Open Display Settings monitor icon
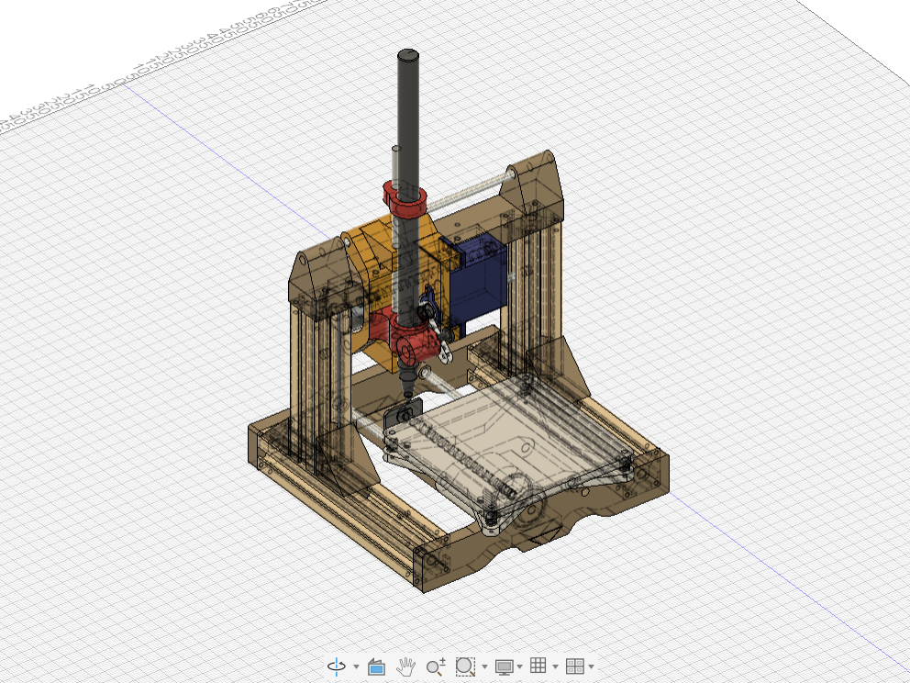Viewport: 910px width, 683px height. pos(504,666)
